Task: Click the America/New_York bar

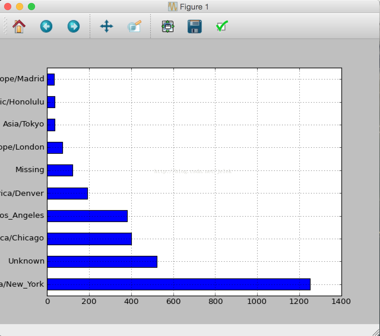Action: pos(179,284)
